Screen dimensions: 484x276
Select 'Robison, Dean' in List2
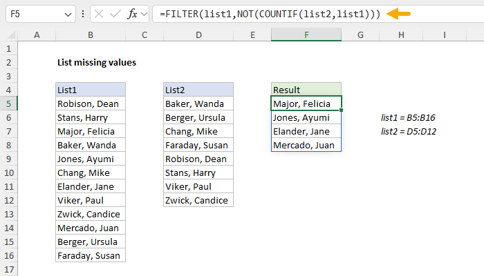tap(198, 159)
